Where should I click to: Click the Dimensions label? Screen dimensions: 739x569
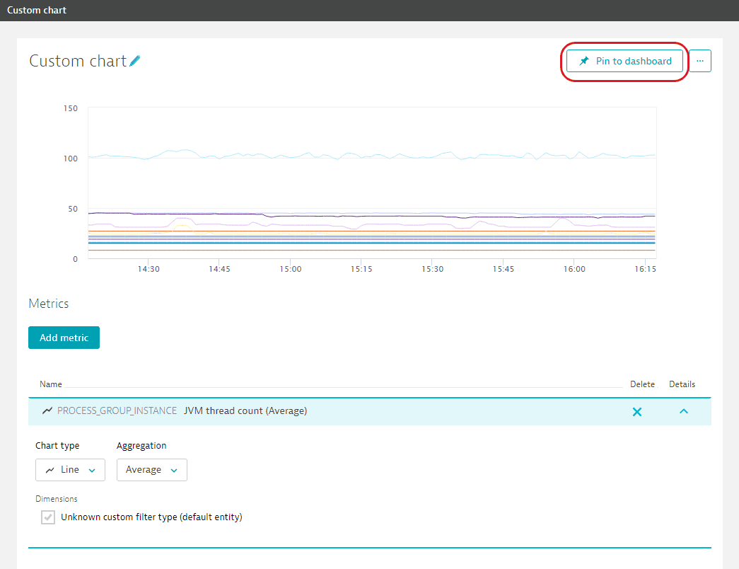click(57, 499)
